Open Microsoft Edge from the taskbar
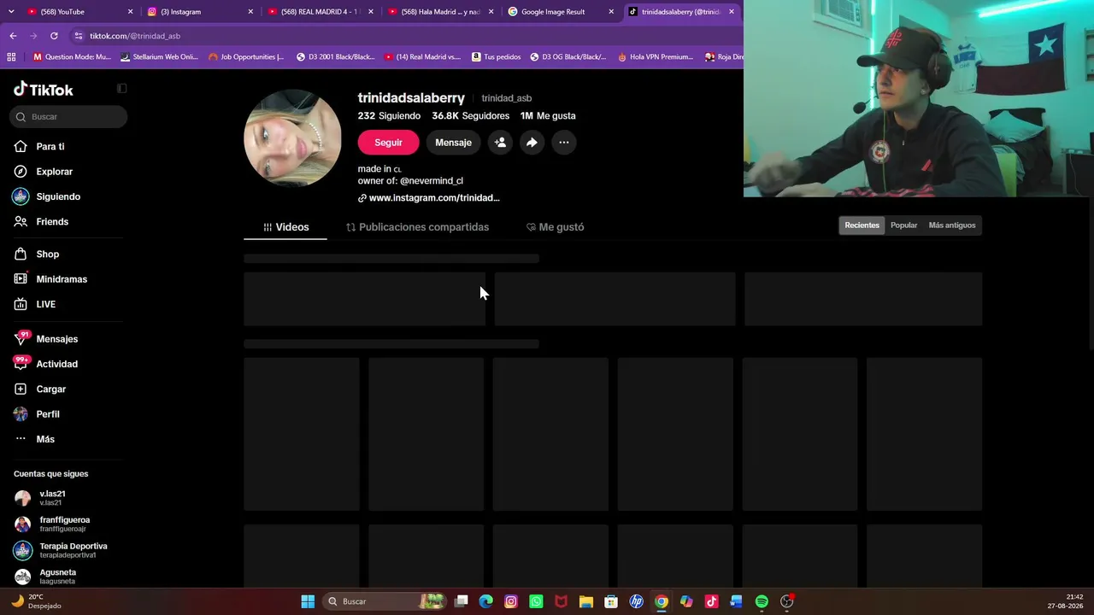The image size is (1094, 615). click(x=486, y=601)
